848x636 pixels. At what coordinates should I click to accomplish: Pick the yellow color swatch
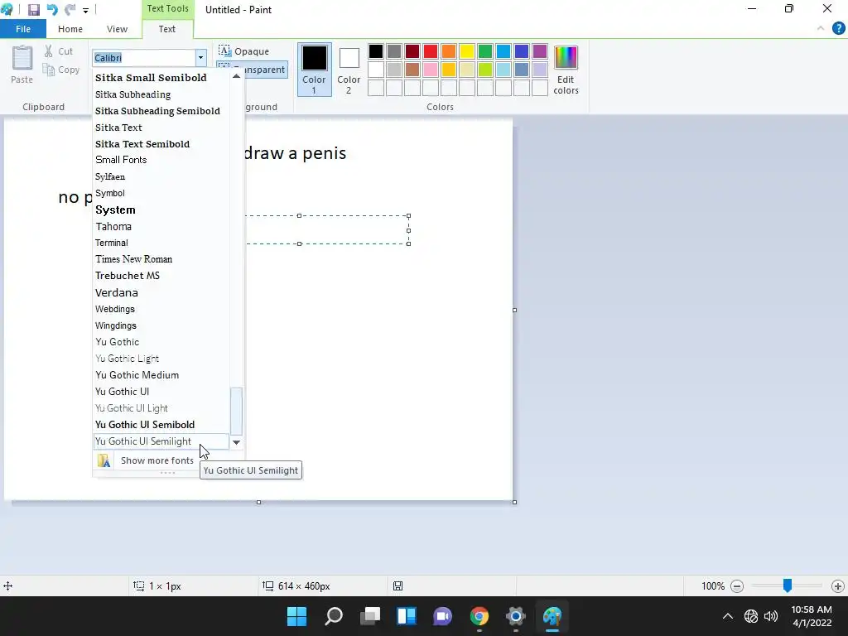click(x=467, y=51)
